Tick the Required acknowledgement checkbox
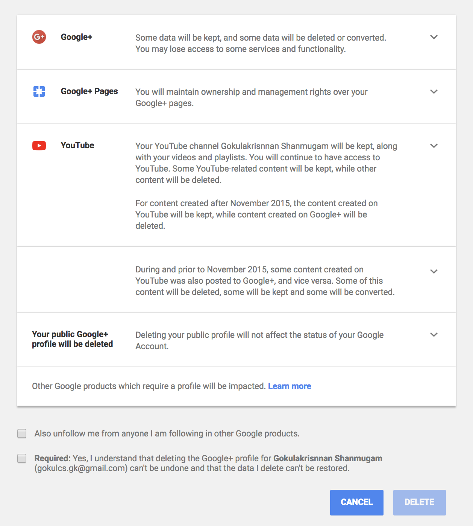Screen dimensions: 473x526 pyautogui.click(x=22, y=458)
